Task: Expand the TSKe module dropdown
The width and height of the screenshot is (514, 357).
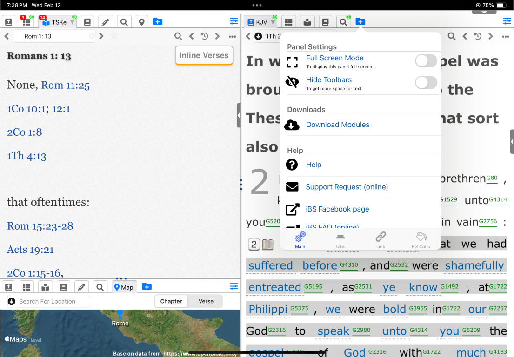Action: pos(72,22)
